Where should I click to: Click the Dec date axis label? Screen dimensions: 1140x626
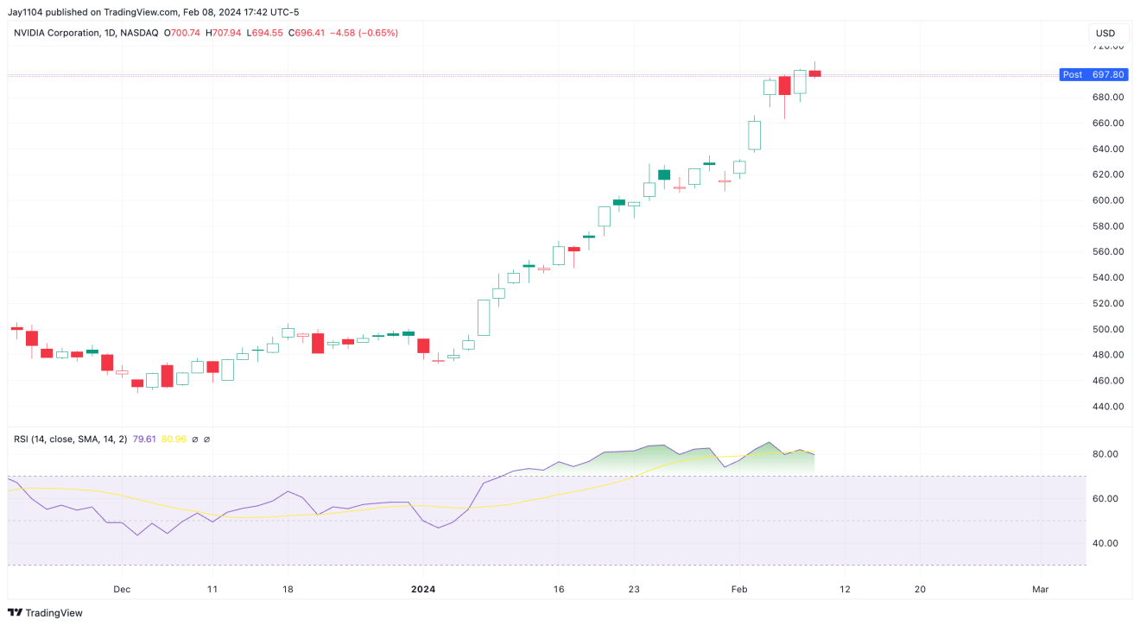(x=122, y=589)
